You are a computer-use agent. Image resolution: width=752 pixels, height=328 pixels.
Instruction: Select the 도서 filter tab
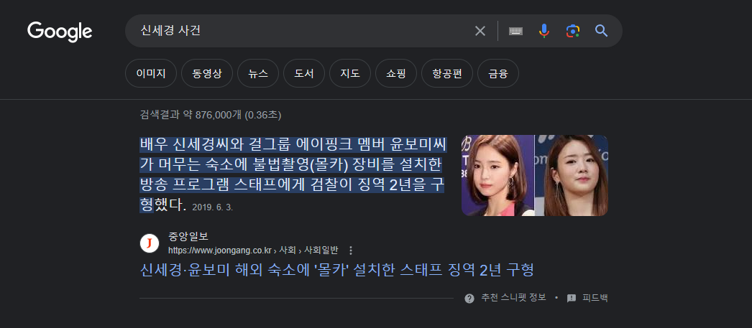click(x=304, y=73)
